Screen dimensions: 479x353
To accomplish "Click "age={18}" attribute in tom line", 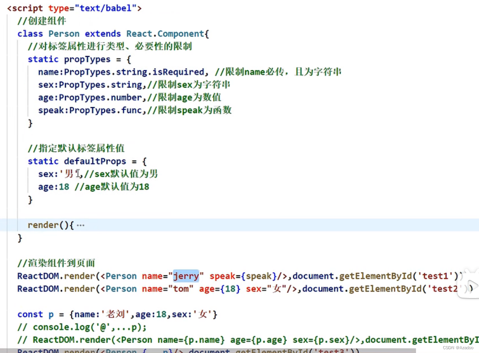I will click(x=220, y=289).
